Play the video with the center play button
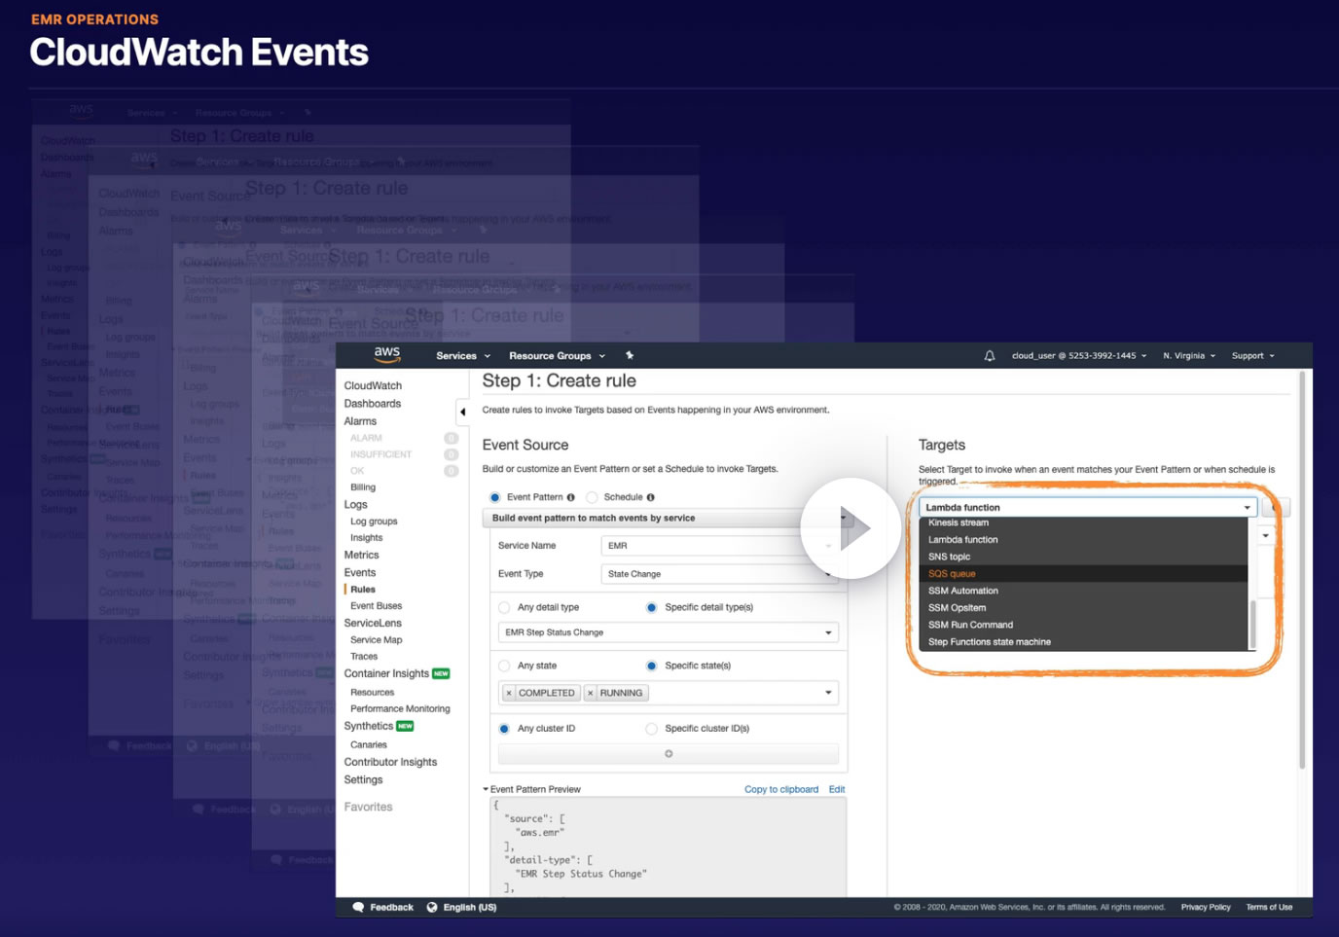The image size is (1339, 937). click(x=850, y=527)
